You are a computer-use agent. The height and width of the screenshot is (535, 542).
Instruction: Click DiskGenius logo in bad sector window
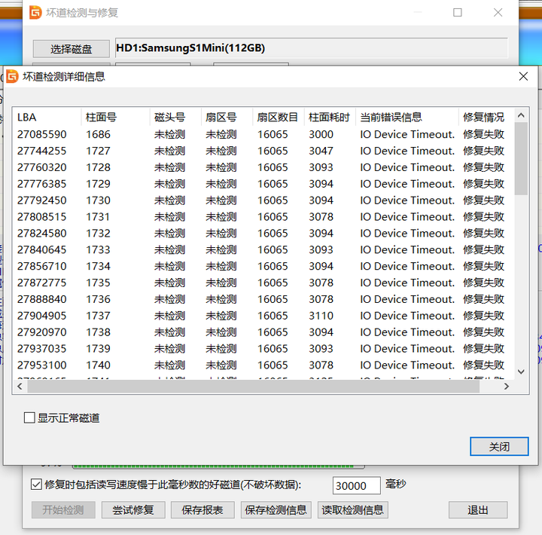point(35,13)
